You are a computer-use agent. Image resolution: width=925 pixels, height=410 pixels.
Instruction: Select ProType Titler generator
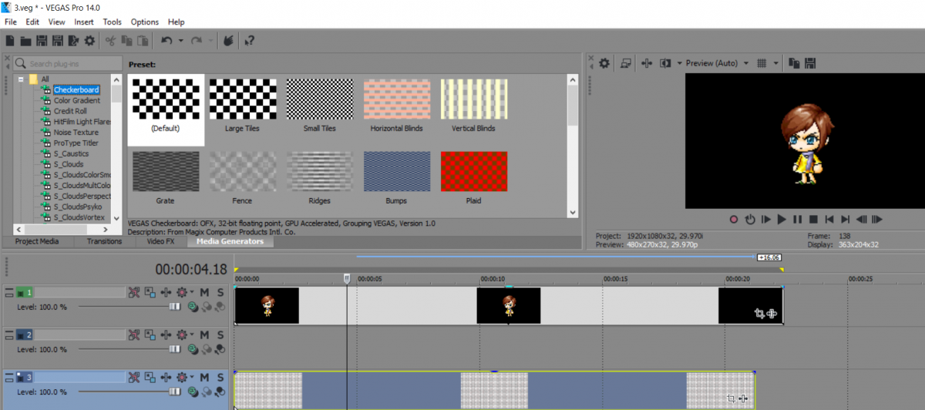[76, 143]
